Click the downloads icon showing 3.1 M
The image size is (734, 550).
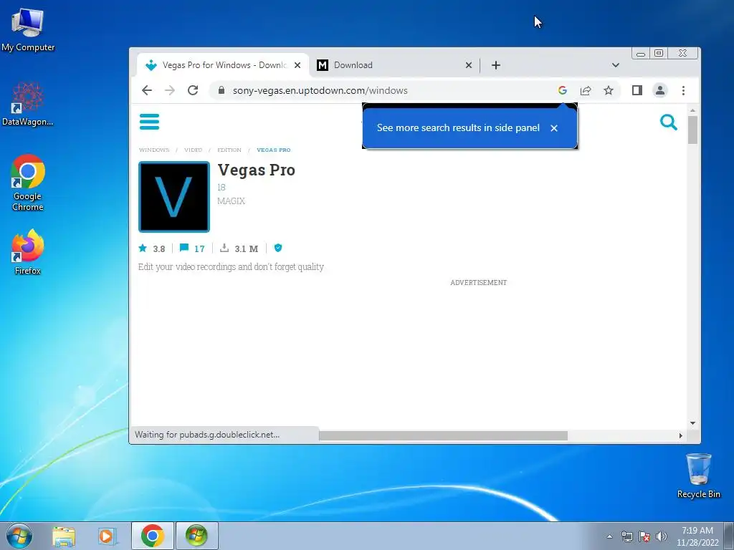coord(224,248)
